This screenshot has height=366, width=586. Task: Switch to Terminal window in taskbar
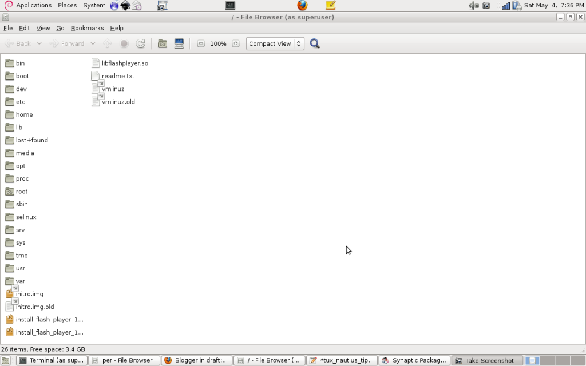tap(53, 361)
